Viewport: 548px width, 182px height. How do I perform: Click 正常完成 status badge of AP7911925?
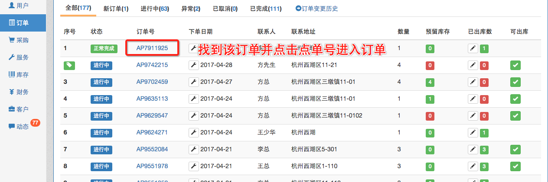[104, 48]
